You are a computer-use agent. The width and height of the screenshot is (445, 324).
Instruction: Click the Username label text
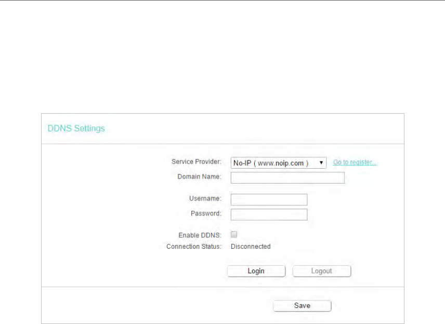click(205, 198)
